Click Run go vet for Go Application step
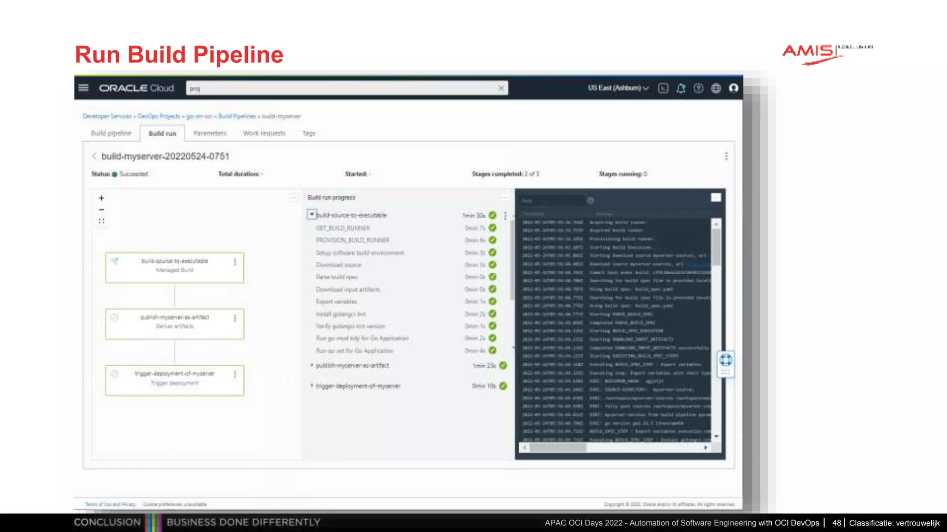The image size is (947, 532). (354, 351)
